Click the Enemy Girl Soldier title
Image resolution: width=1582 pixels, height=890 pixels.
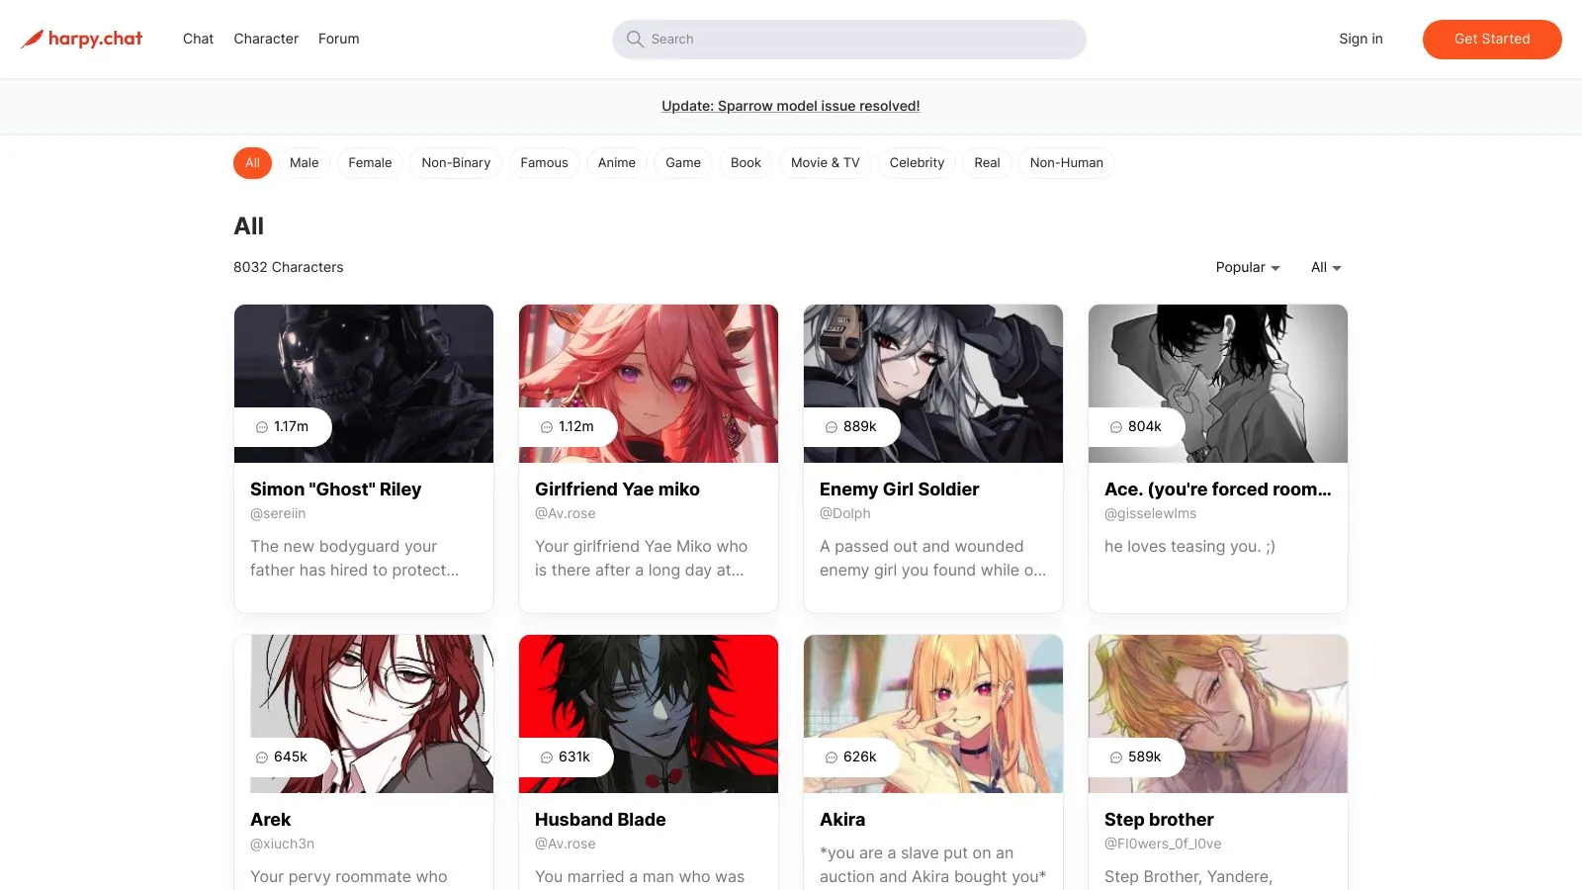(x=899, y=489)
